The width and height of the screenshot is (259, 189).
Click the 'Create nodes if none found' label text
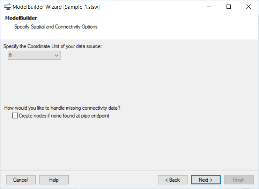coord(64,116)
